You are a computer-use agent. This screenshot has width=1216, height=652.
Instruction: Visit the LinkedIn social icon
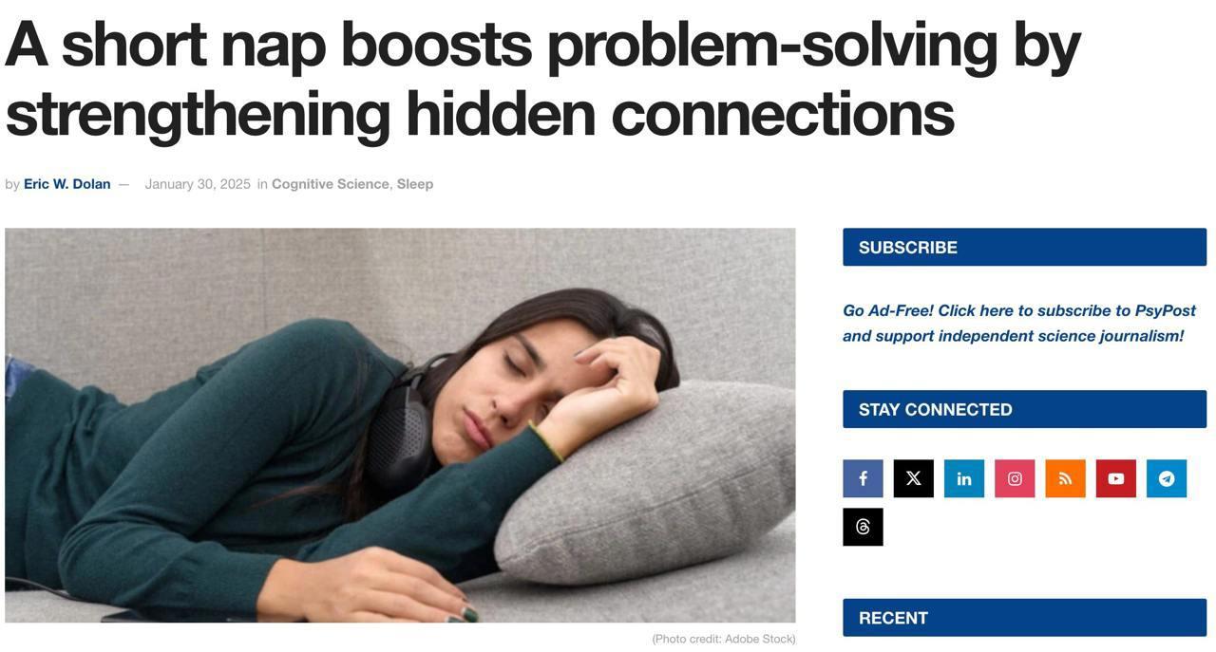tap(964, 478)
